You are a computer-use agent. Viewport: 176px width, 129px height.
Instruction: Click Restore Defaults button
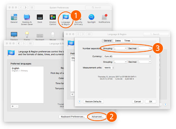pyautogui.click(x=93, y=102)
